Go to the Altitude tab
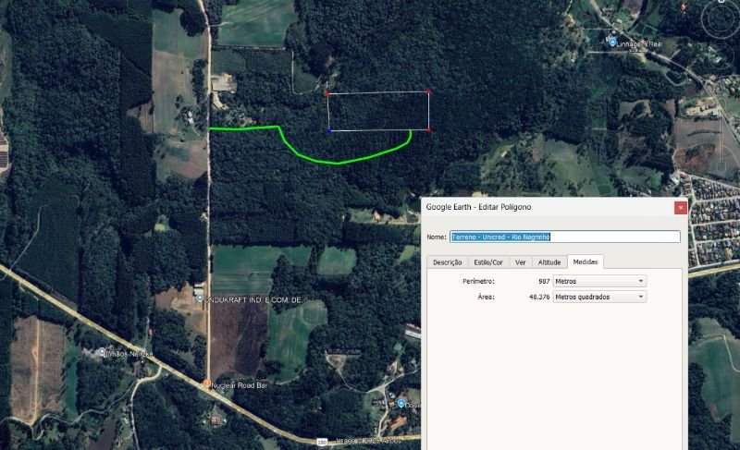This screenshot has height=450, width=740. [549, 262]
